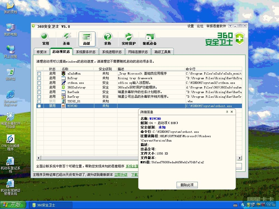Click the list's right scroll arrow
279x209 pixels.
(240, 158)
